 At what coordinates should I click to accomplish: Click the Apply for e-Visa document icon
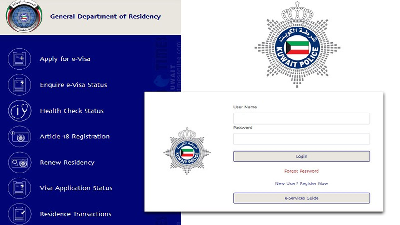point(19,59)
